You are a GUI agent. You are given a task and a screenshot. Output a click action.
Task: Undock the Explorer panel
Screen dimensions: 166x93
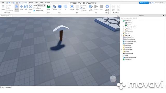(163, 16)
